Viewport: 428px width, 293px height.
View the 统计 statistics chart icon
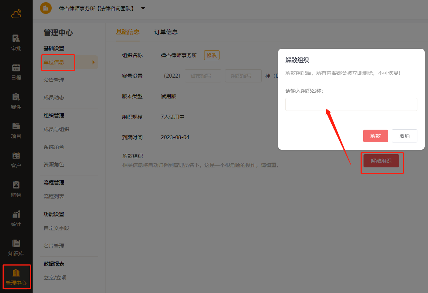click(16, 214)
